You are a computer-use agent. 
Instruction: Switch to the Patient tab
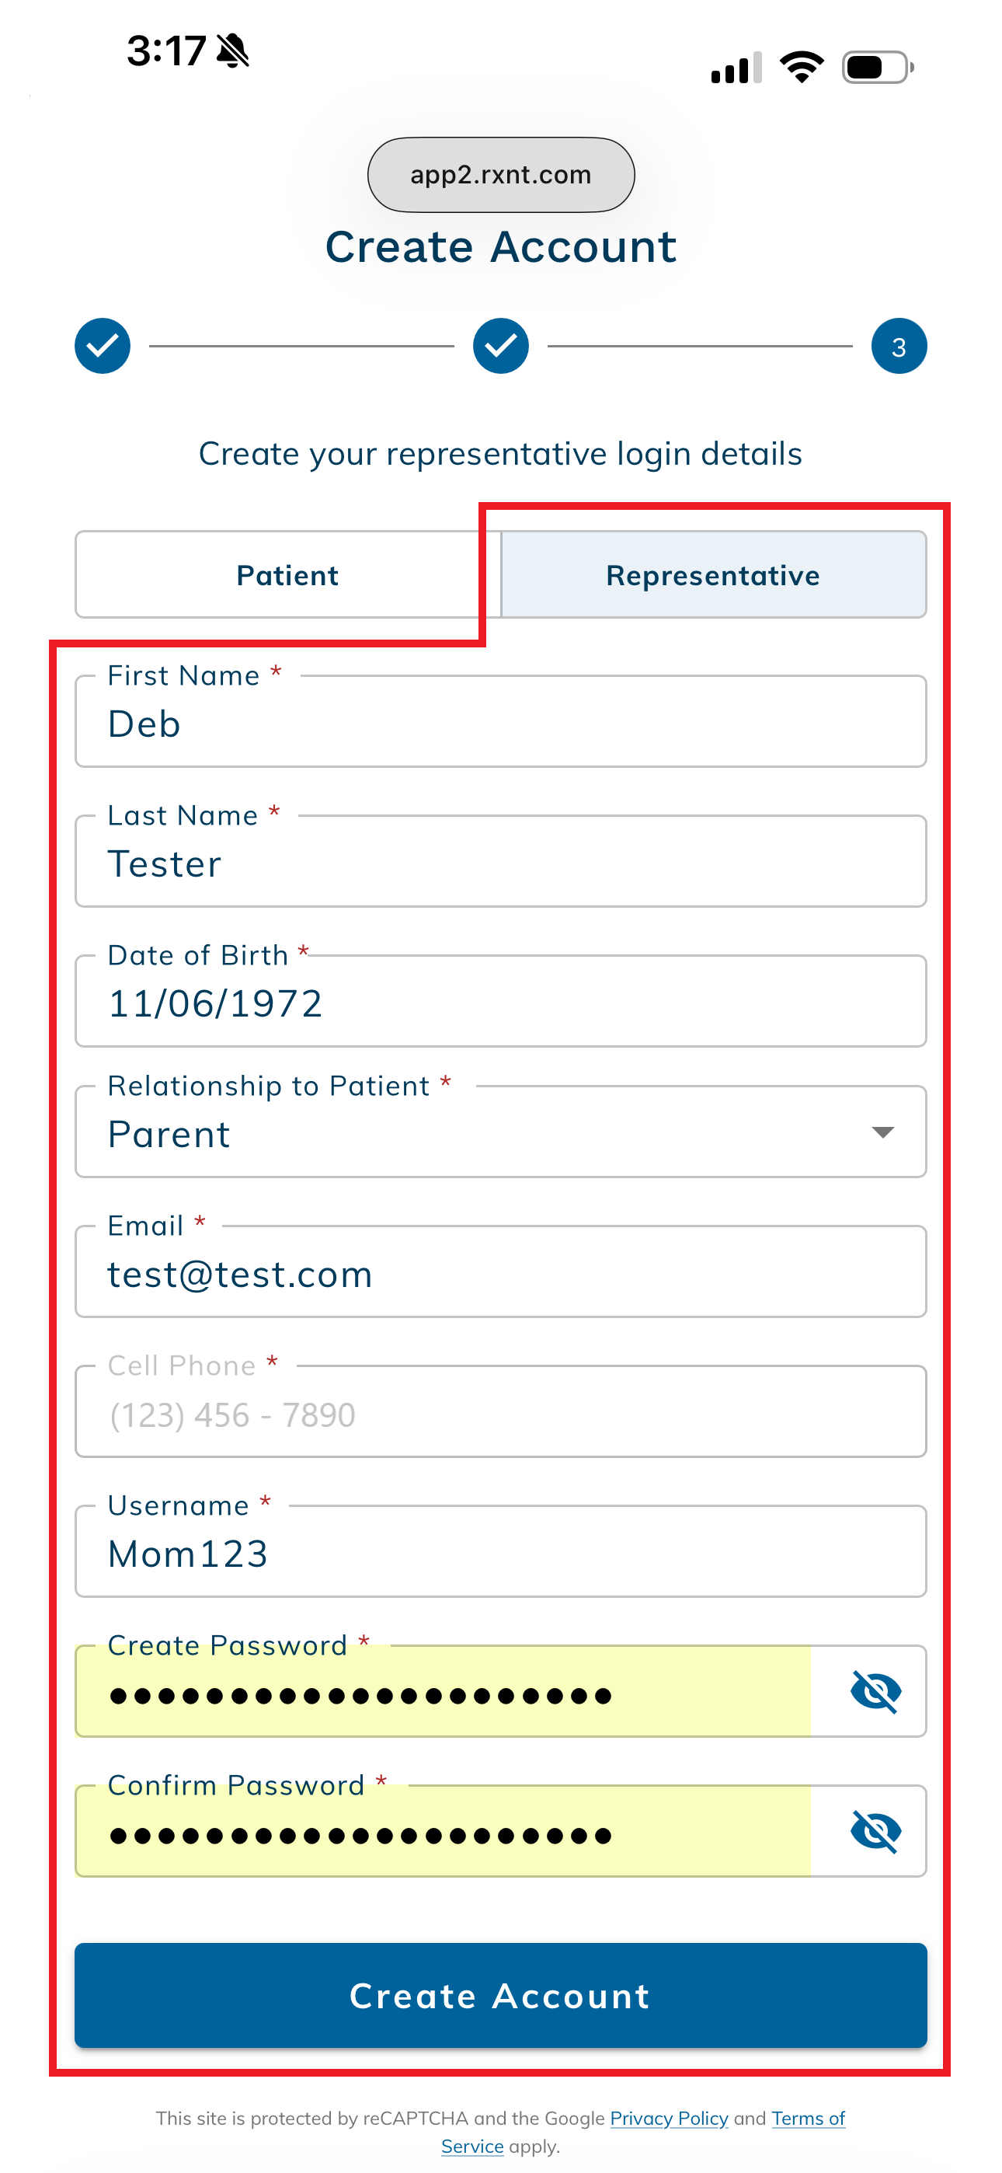coord(287,575)
